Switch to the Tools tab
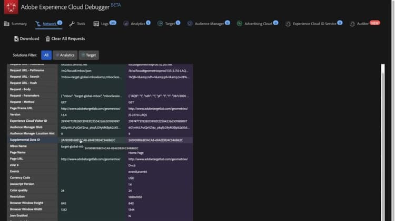 click(77, 24)
